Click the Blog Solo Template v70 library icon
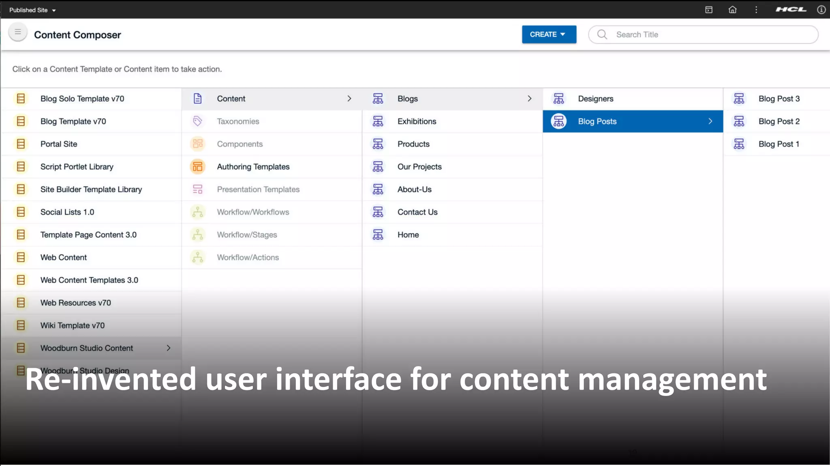This screenshot has height=466, width=830. pyautogui.click(x=21, y=98)
